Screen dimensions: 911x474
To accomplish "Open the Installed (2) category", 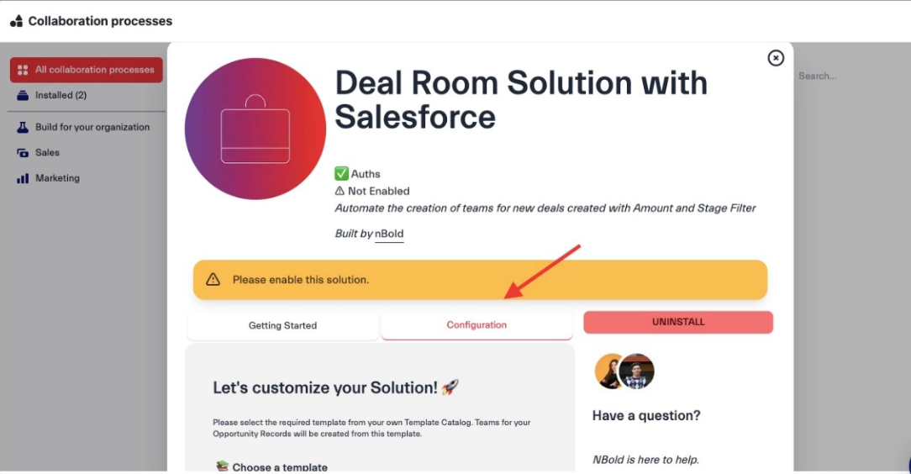I will point(61,96).
